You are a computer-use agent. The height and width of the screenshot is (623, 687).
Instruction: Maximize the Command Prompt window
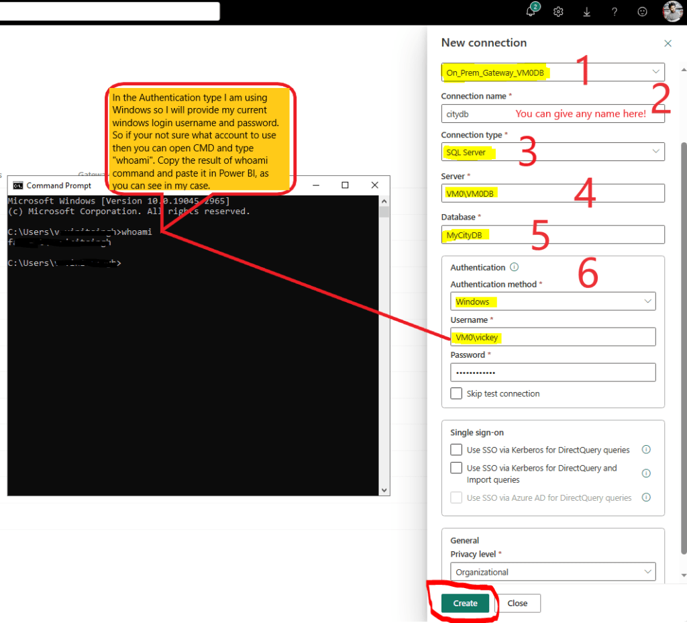coord(345,185)
